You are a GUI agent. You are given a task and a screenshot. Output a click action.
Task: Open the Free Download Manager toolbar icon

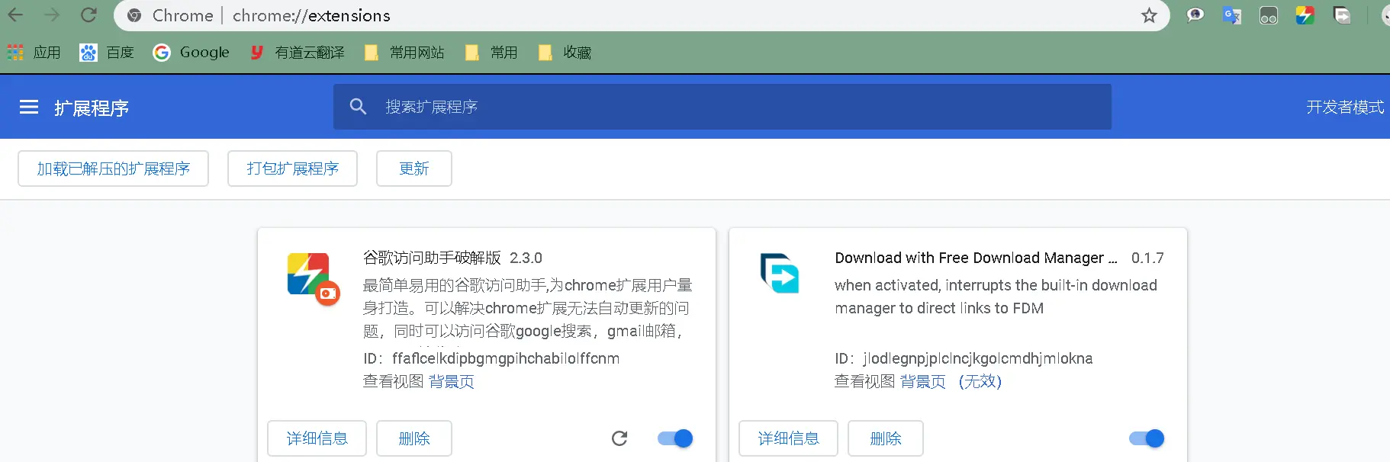pos(1342,15)
